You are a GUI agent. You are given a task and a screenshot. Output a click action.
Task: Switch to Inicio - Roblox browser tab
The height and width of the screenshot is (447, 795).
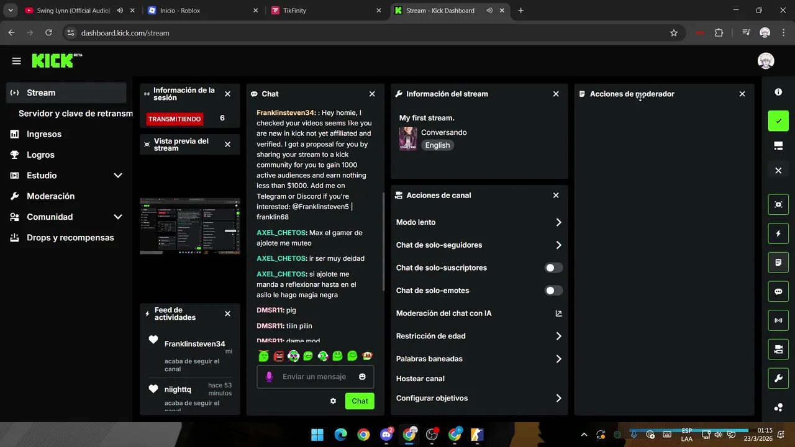point(203,11)
